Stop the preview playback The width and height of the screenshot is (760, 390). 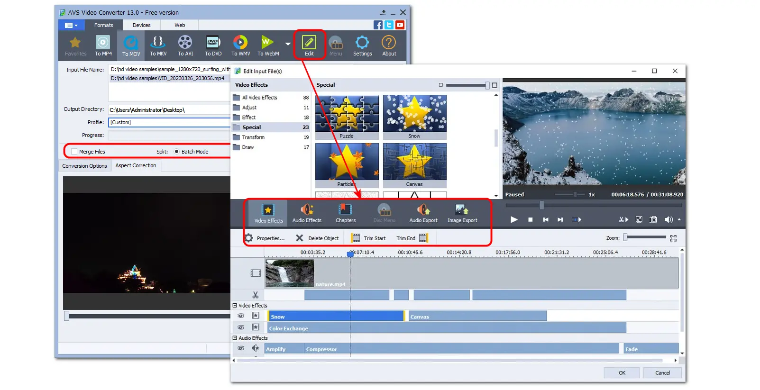click(x=530, y=219)
